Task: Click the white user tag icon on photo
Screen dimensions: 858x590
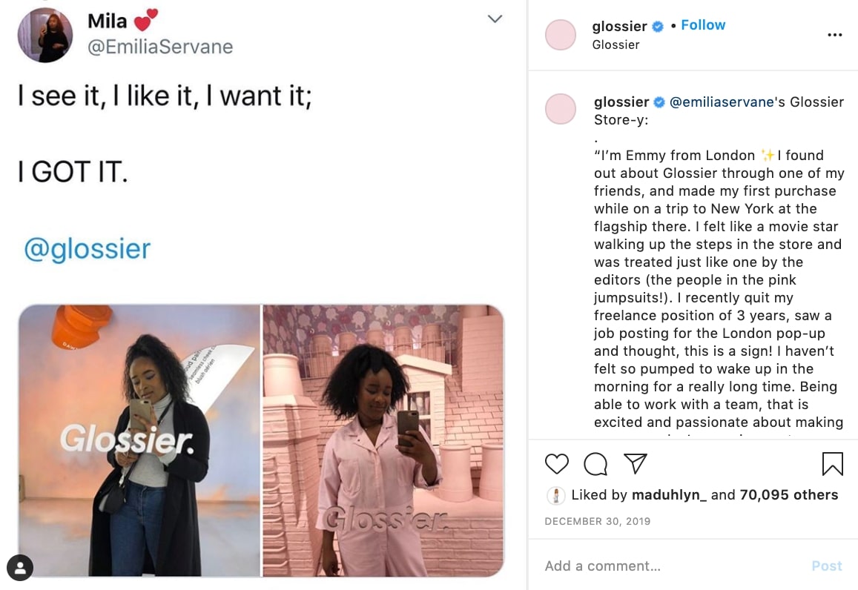Action: click(20, 568)
